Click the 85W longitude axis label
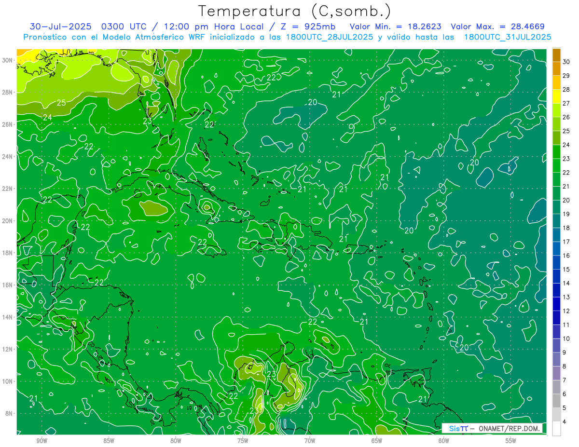579x447 pixels. (109, 441)
